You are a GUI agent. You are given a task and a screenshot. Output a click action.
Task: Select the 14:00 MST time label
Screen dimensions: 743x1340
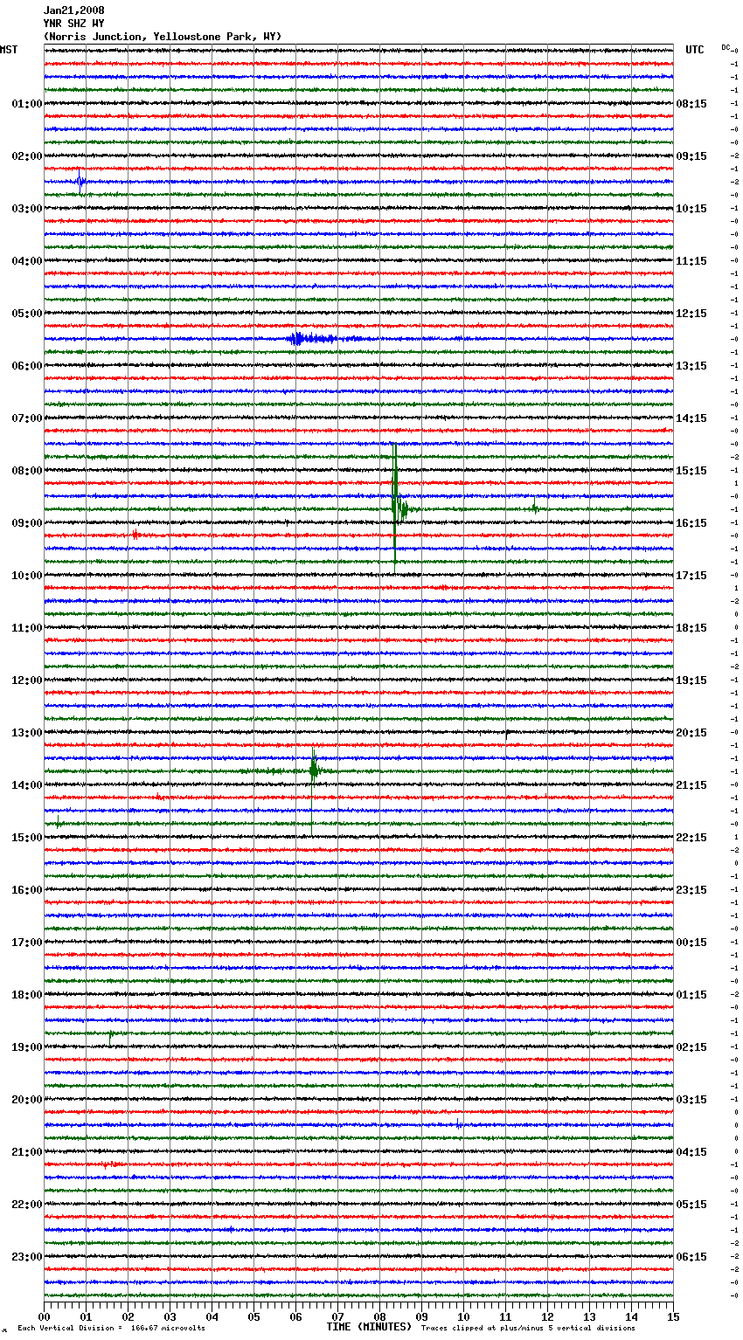pyautogui.click(x=27, y=785)
